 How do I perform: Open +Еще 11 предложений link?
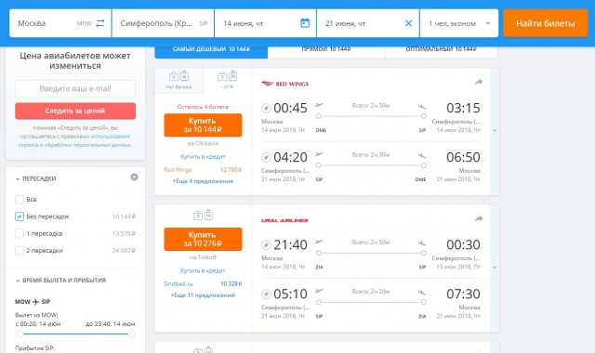coord(203,295)
